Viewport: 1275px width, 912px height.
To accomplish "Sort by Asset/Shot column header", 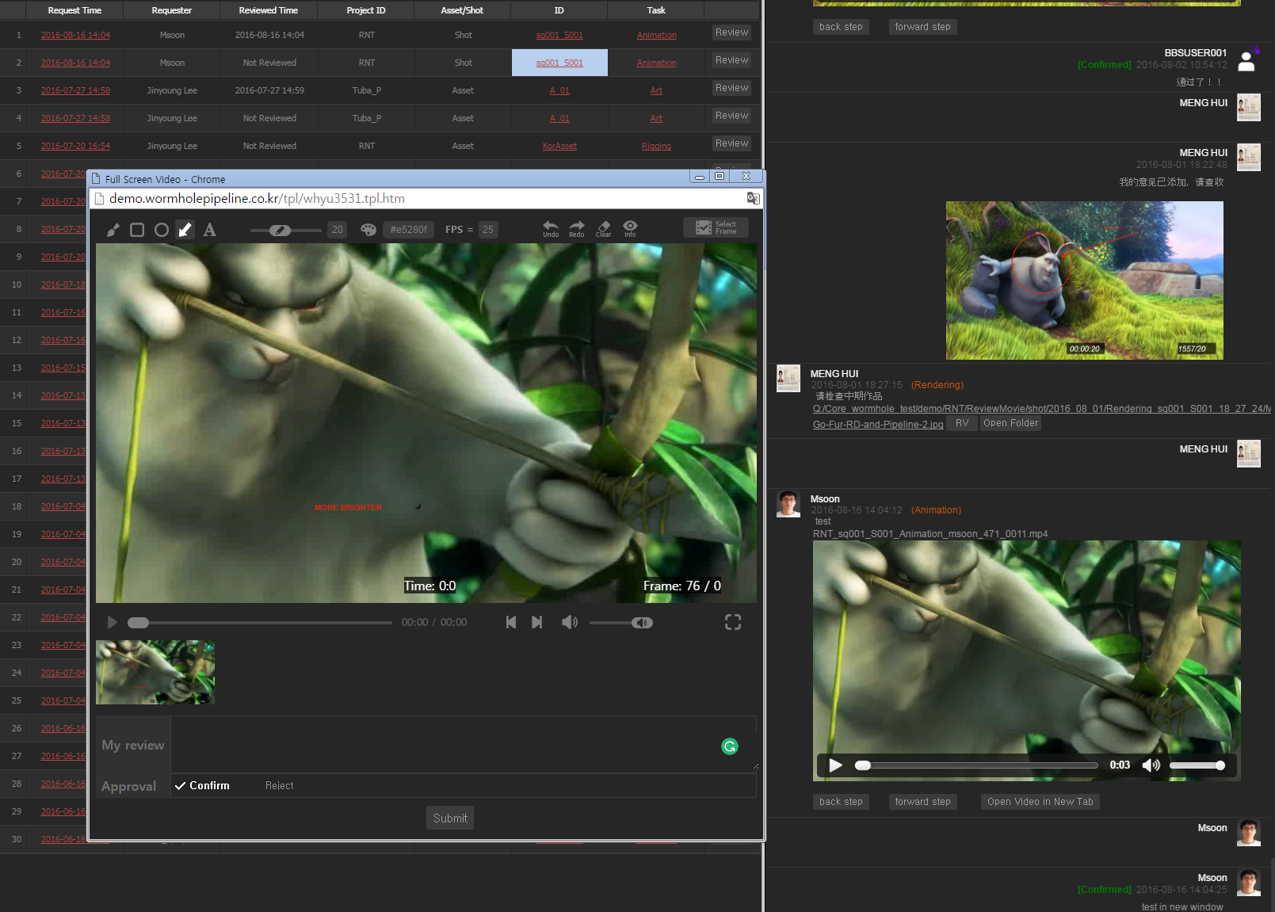I will coord(462,10).
